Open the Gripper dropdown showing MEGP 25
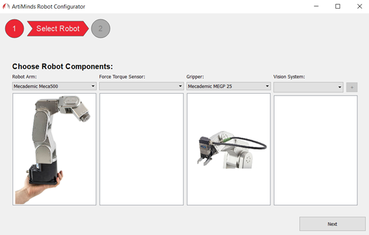 pos(229,86)
